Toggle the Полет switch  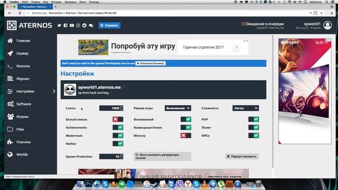click(253, 127)
